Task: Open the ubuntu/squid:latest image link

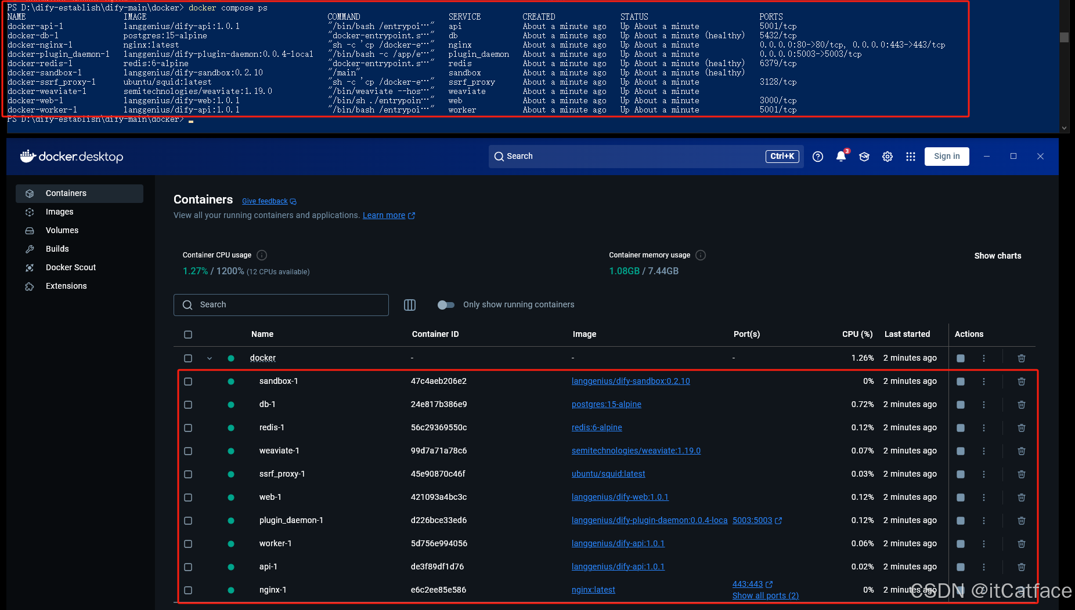Action: 608,474
